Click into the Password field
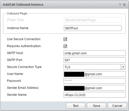Viewport: 129px width, 111px height. tap(94, 81)
